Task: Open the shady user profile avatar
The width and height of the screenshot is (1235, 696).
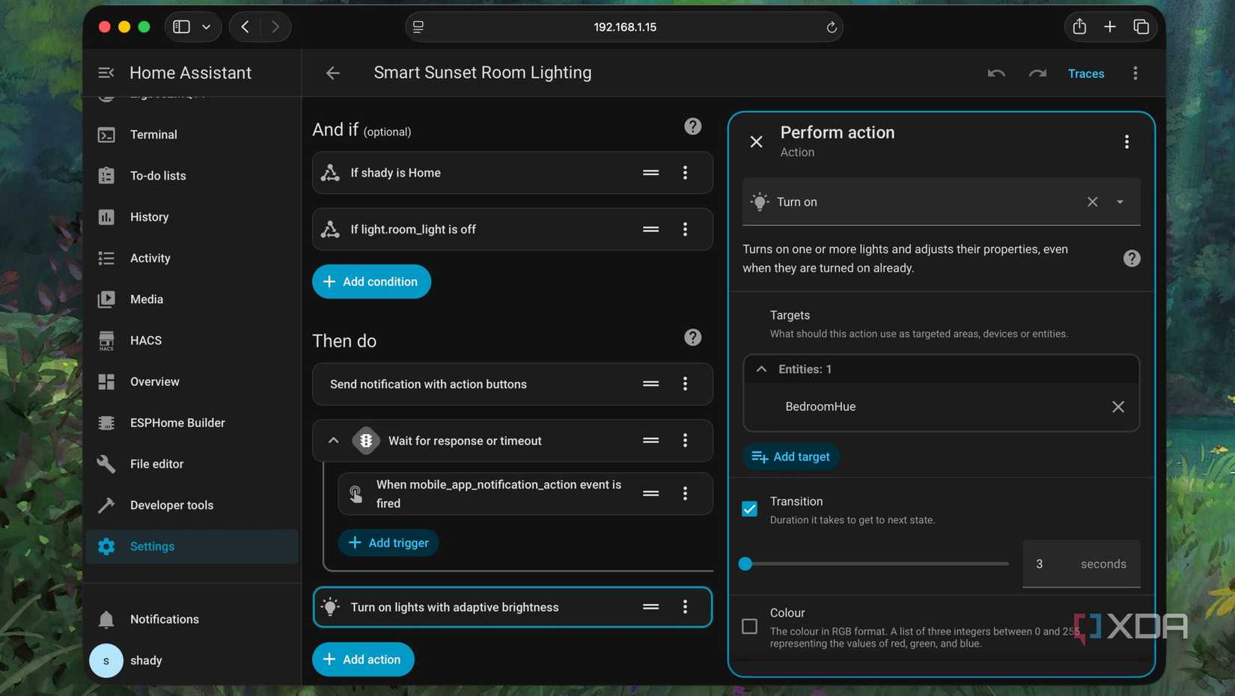Action: click(x=106, y=661)
